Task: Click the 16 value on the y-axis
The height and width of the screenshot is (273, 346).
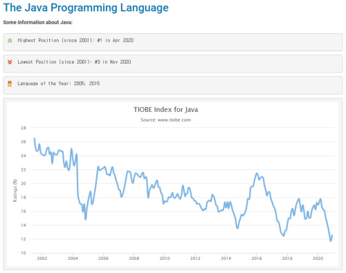Action: [x=24, y=211]
